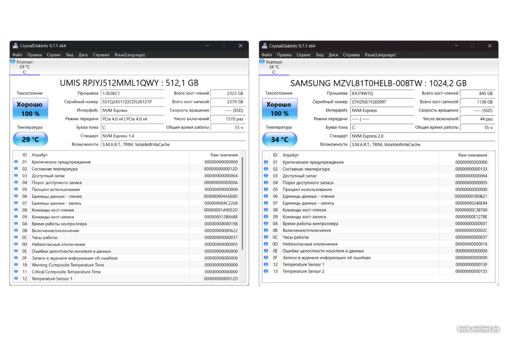The width and height of the screenshot is (508, 338).
Task: Click Хорошо 100 % health button in Samsung window
Action: (279, 109)
